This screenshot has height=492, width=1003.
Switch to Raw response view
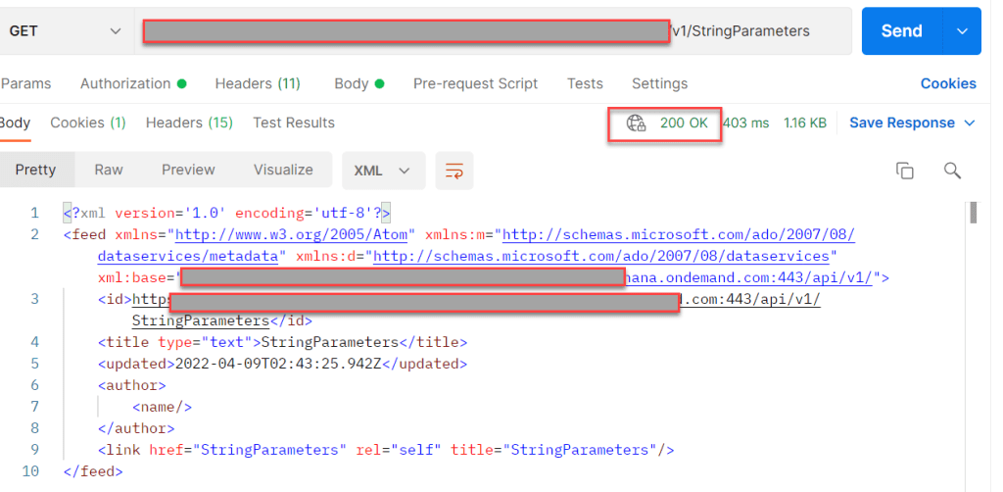coord(109,171)
